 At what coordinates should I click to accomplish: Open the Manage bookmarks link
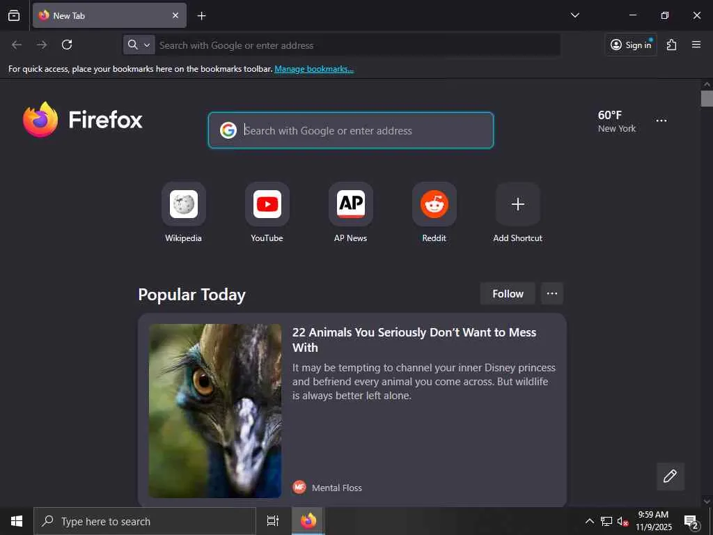coord(314,69)
